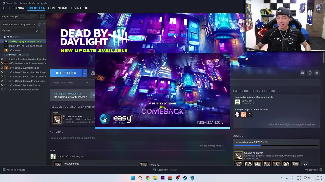
Task: Open the Ver menu
Action: pos(16,3)
